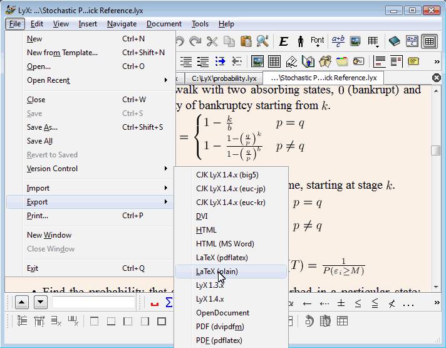Insert cross-reference with the open book icon
Screen dimensions: 446x348
pos(308,61)
